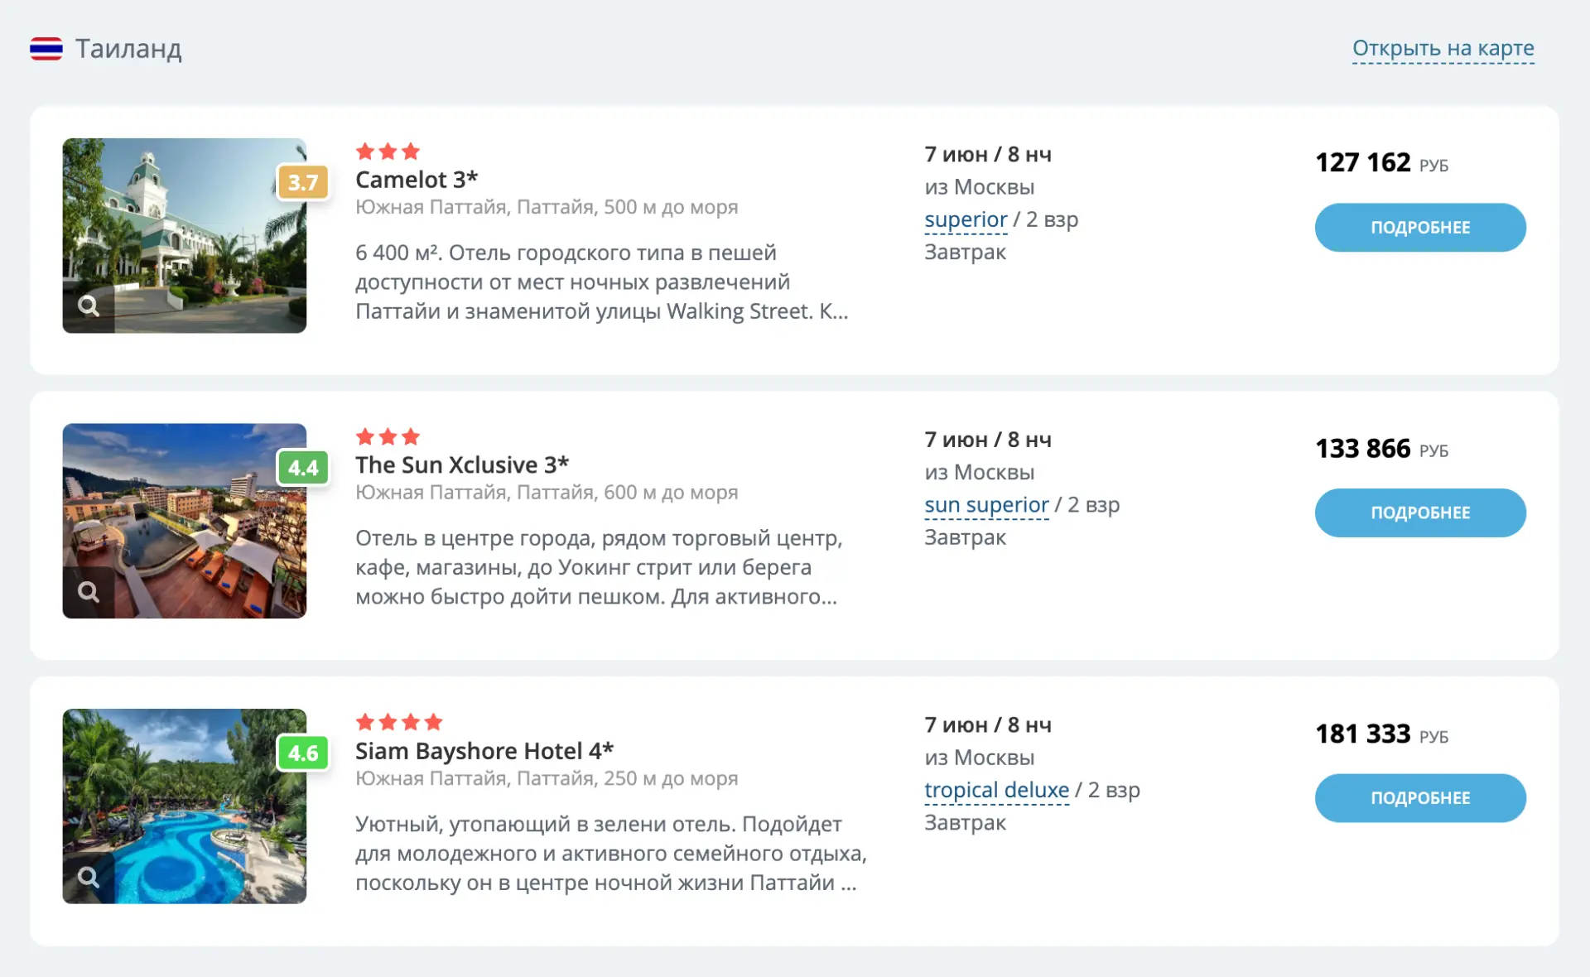Viewport: 1590px width, 977px height.
Task: Click ПОДРОБНЕЕ for Siam Bayshore Hotel
Action: coord(1420,798)
